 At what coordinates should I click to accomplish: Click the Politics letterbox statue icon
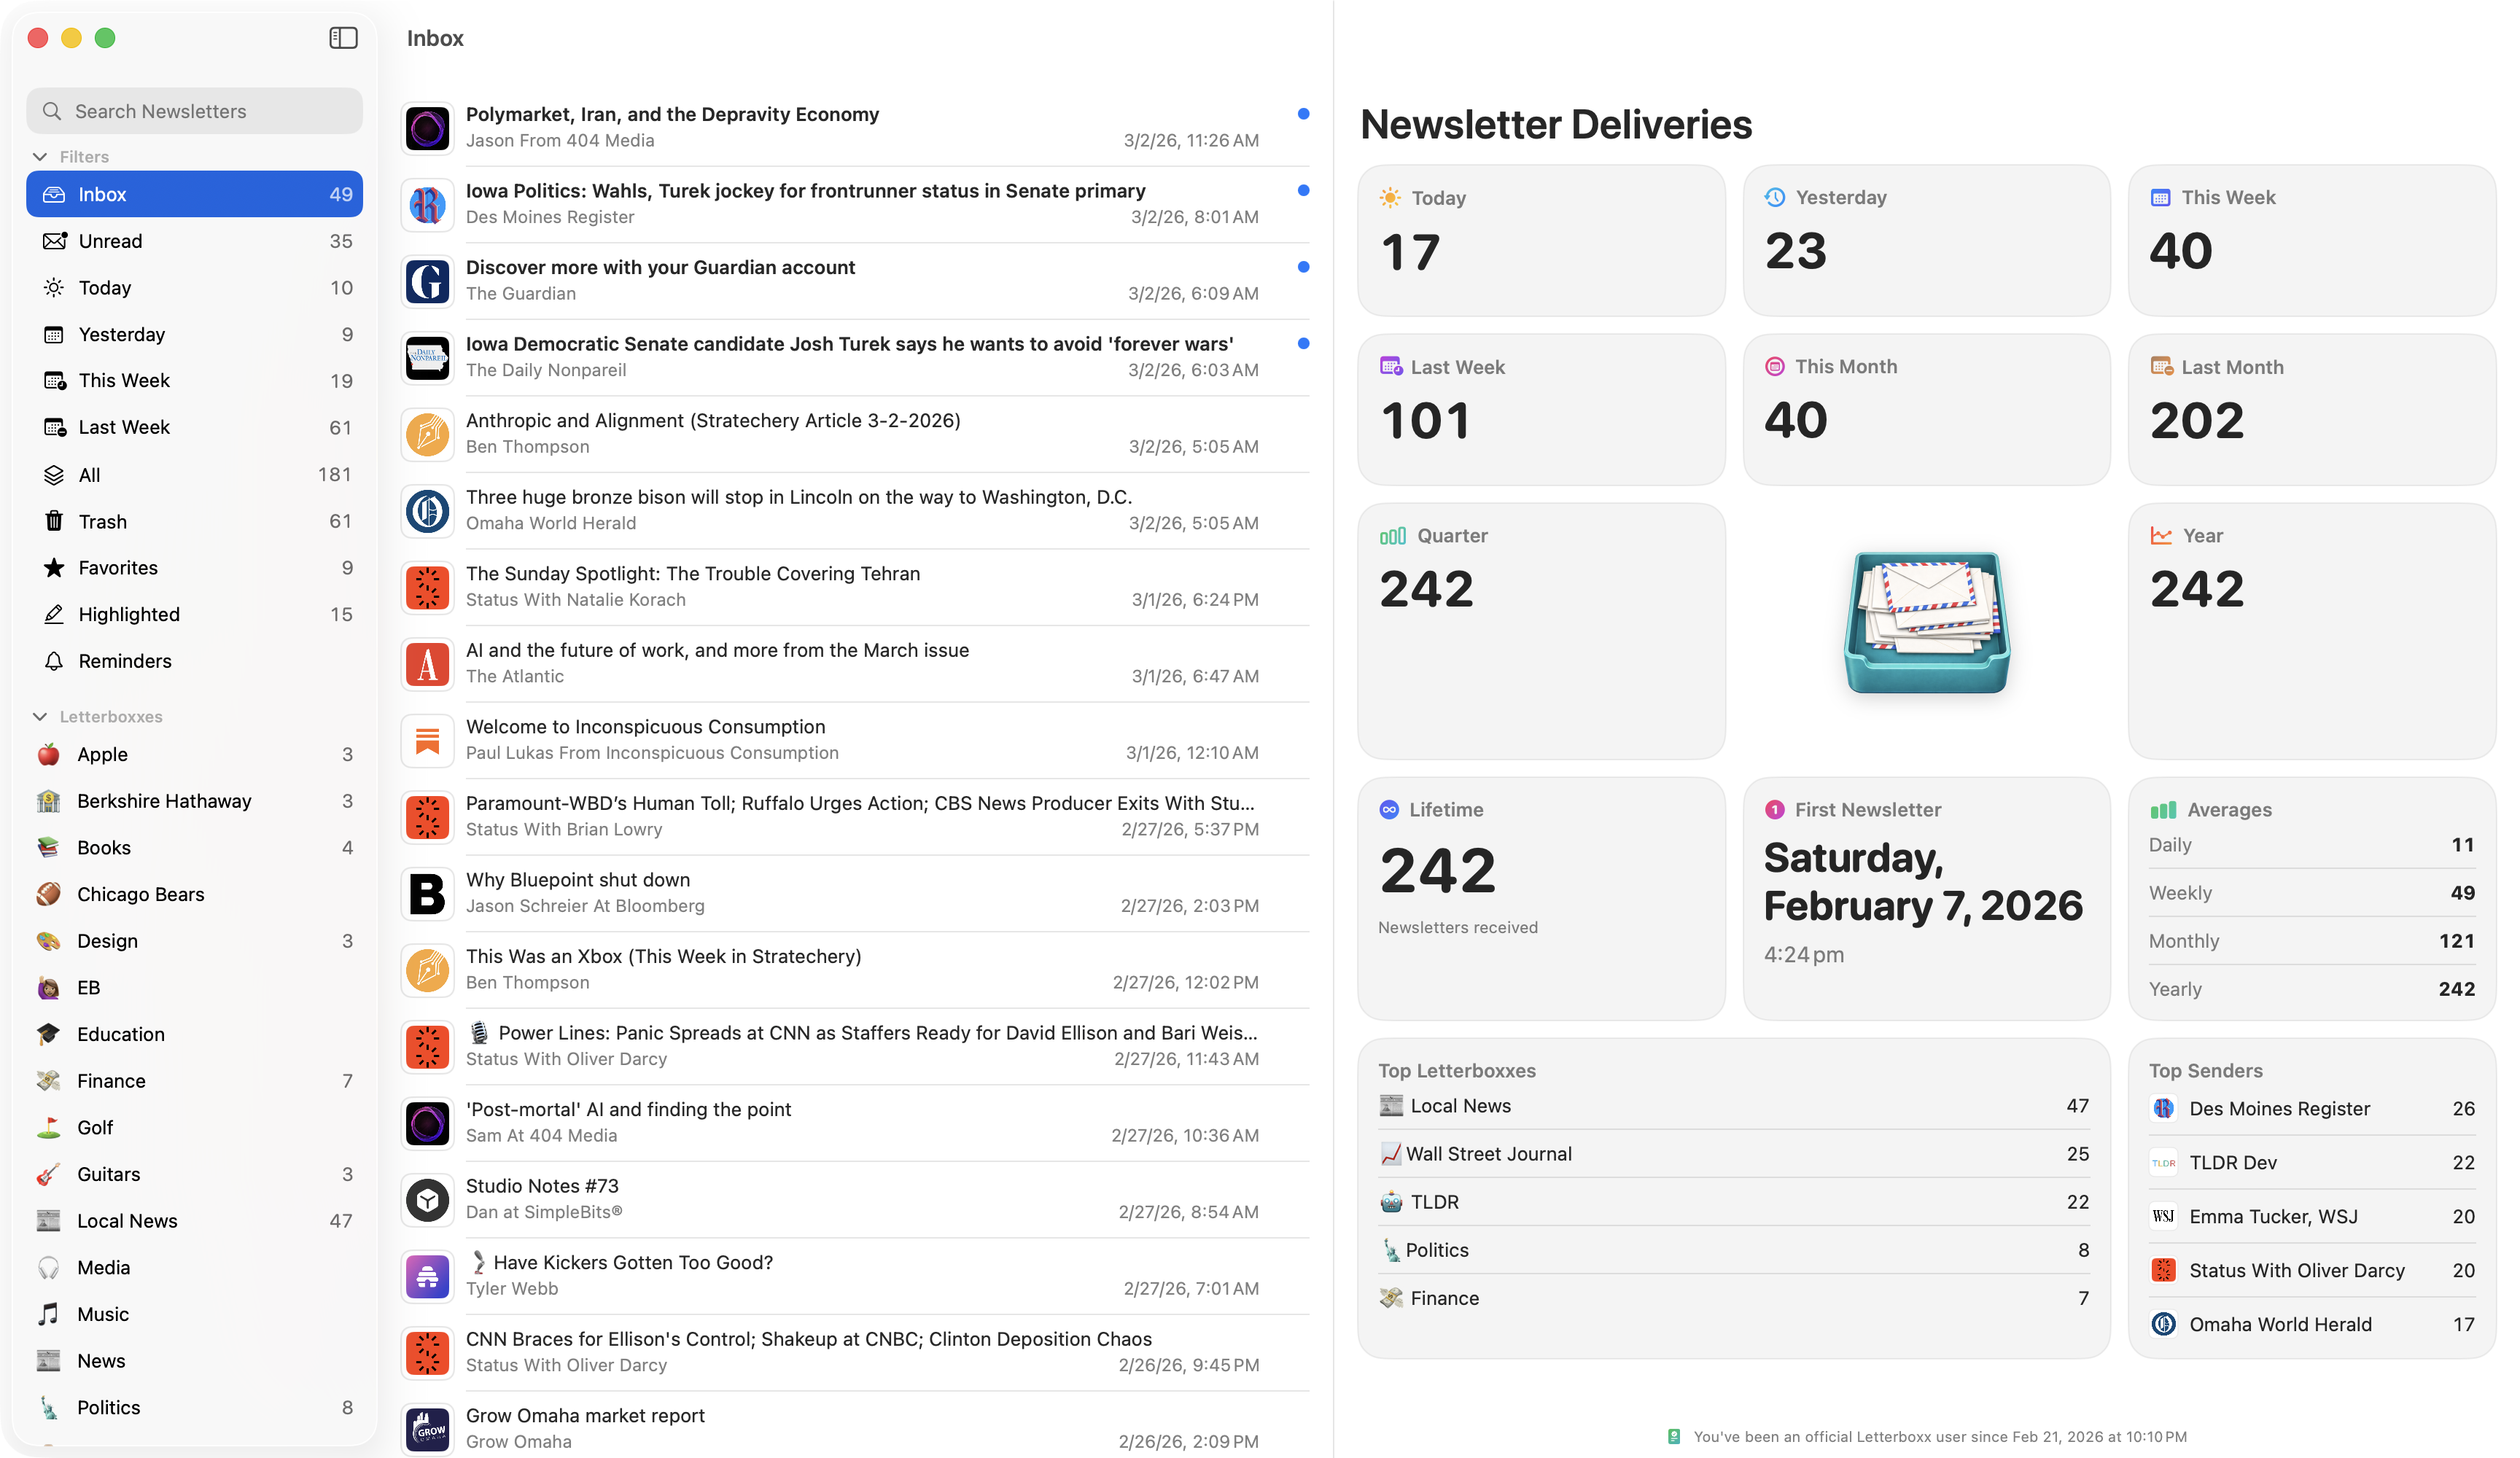click(x=47, y=1407)
